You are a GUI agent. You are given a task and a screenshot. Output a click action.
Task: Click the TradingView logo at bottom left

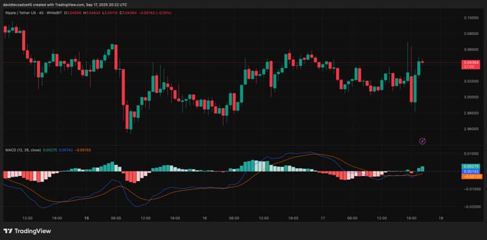[27, 231]
